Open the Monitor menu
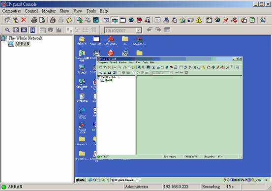This screenshot has height=191, width=272. [49, 11]
